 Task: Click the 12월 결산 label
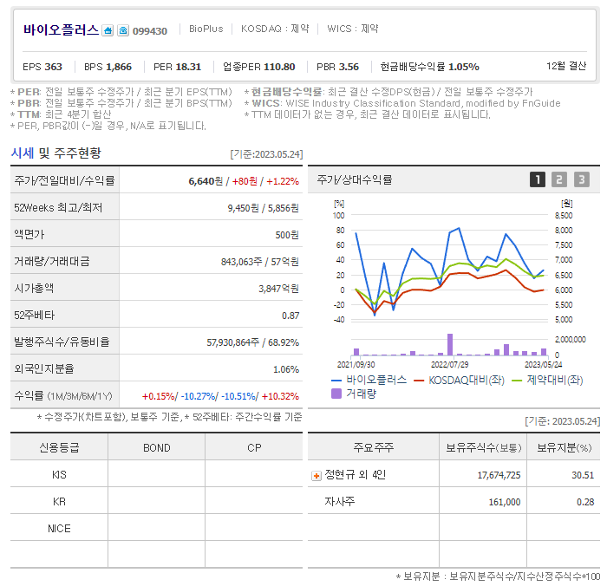(x=566, y=66)
